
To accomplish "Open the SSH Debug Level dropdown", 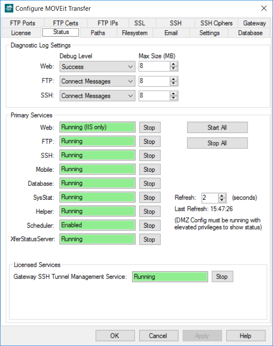I will (97, 96).
